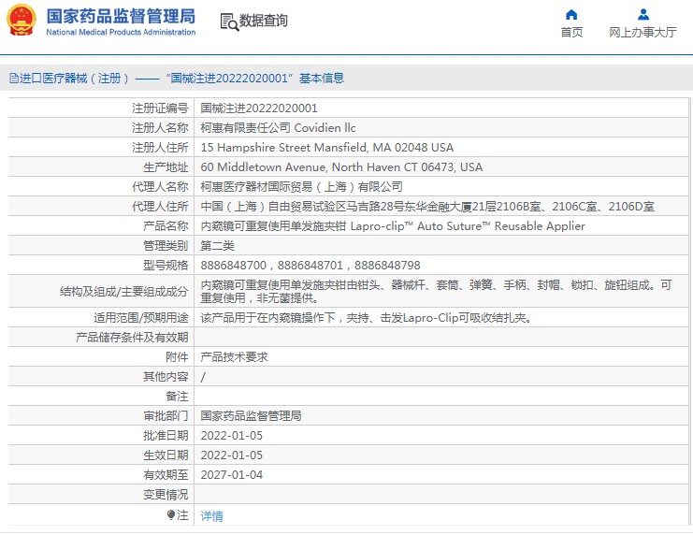Image resolution: width=693 pixels, height=535 pixels.
Task: Go to 首页 text link
Action: pyautogui.click(x=571, y=33)
